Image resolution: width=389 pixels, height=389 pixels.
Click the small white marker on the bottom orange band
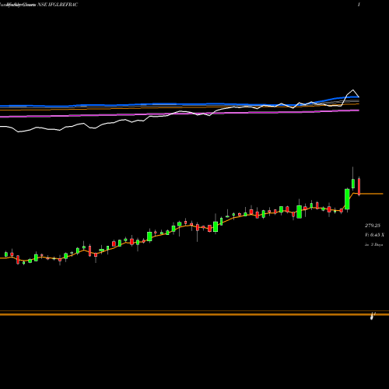pos(373,316)
